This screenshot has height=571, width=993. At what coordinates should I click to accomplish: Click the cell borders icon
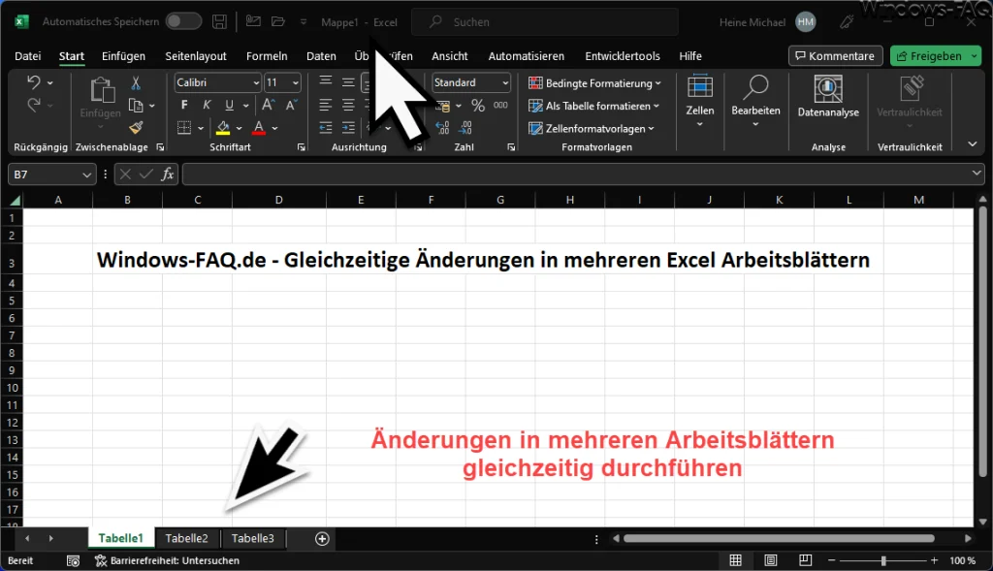click(184, 128)
